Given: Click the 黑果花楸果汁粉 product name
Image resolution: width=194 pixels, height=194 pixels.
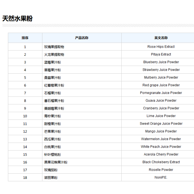Looking at the screenshot, I should click(56, 162).
